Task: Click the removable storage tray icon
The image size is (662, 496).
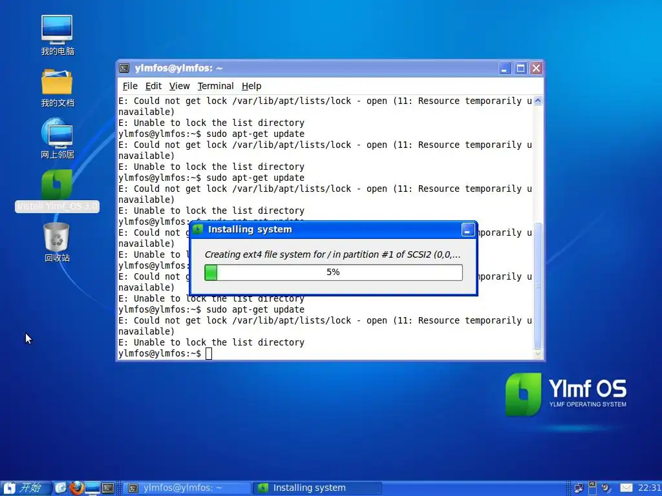Action: [592, 488]
